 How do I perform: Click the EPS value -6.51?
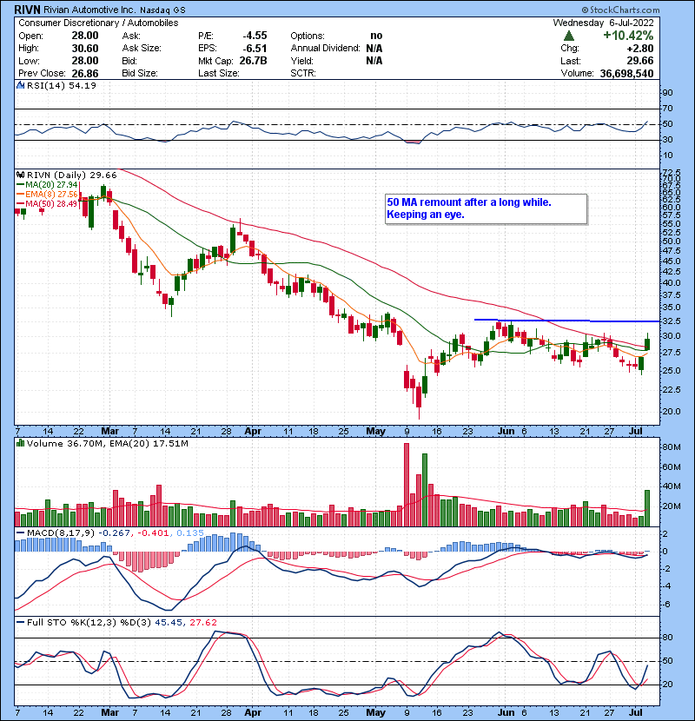(x=255, y=49)
